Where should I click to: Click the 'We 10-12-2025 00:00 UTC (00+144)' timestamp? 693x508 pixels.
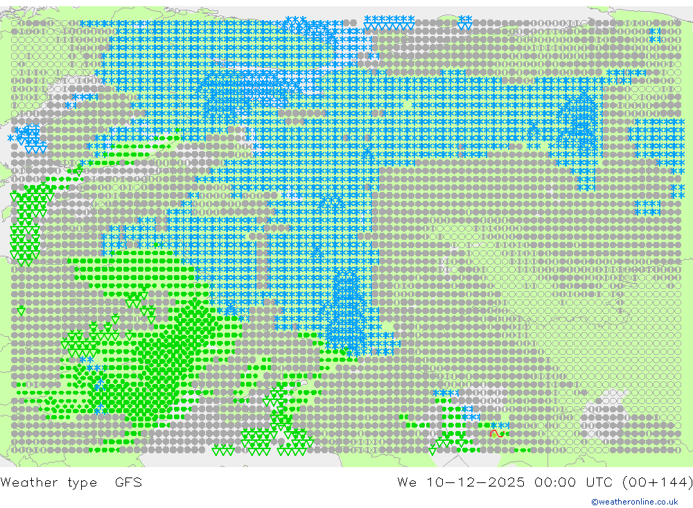click(x=545, y=482)
